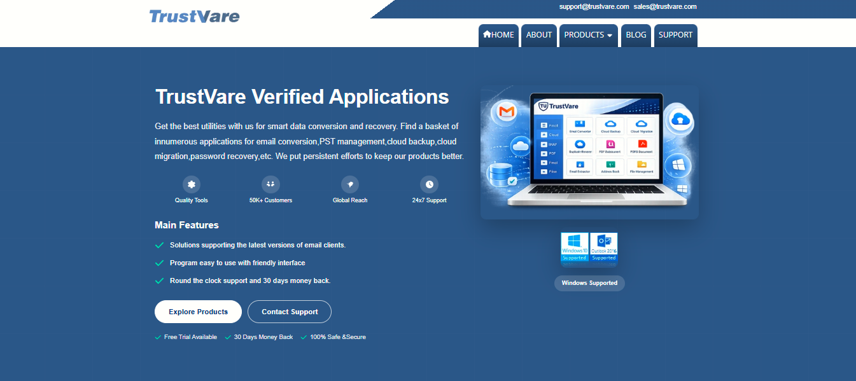Viewport: 856px width, 381px height.
Task: Click the 24x7 Support clock icon
Action: pyautogui.click(x=430, y=184)
